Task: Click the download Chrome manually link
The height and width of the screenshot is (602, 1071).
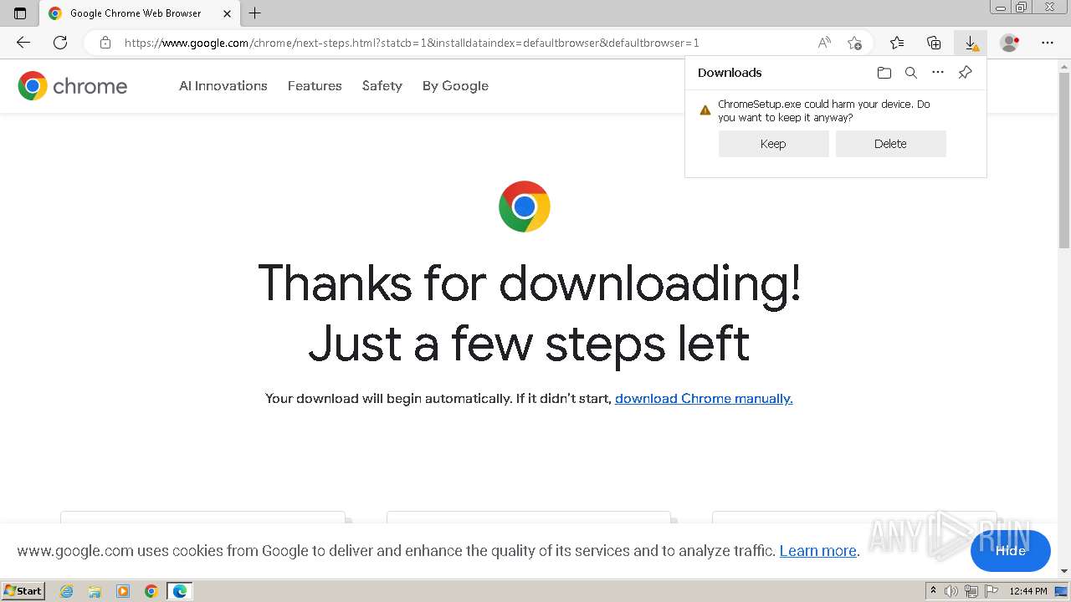Action: tap(704, 399)
